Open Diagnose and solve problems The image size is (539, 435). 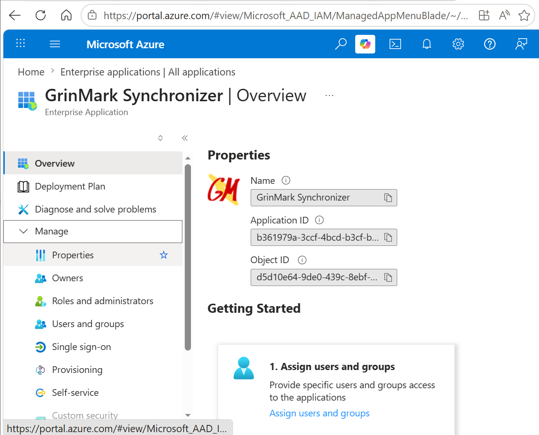click(93, 209)
